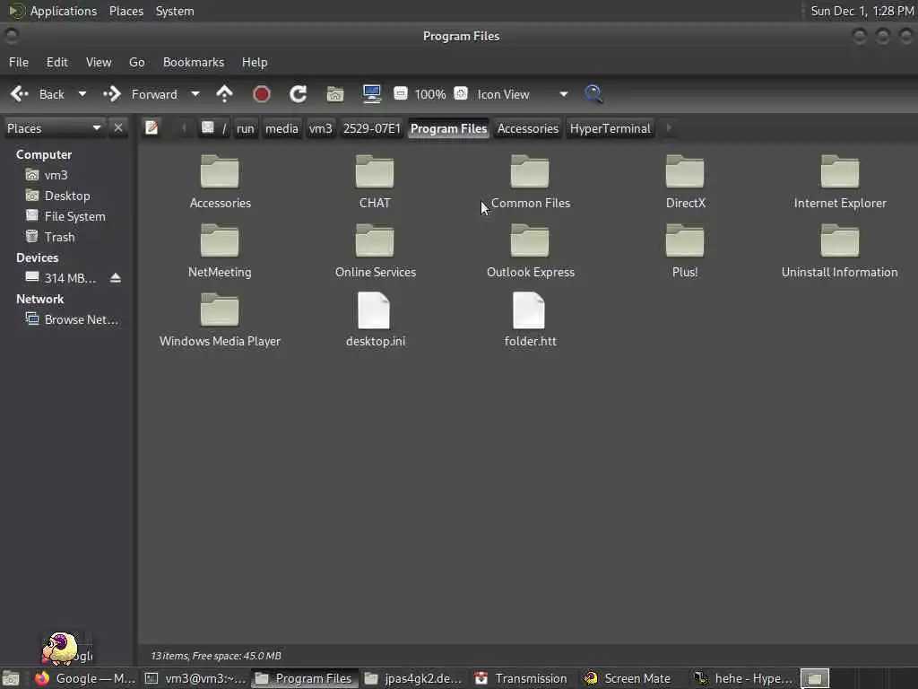Select 'vm3' in the path bar

point(320,128)
